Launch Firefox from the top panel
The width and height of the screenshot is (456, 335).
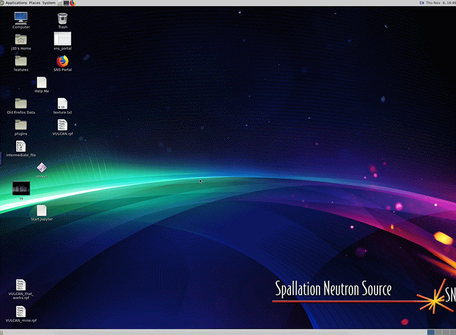pyautogui.click(x=72, y=3)
